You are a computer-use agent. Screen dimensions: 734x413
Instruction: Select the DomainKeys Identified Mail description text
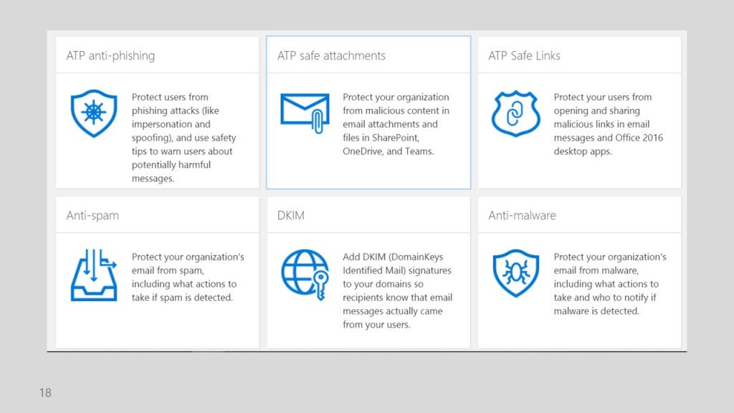point(397,291)
